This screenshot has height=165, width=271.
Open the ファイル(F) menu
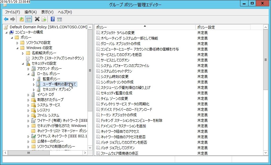(12, 12)
